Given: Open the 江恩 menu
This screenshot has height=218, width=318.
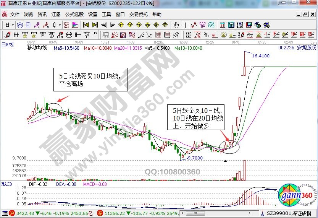Looking at the screenshot, I should [x=56, y=15].
